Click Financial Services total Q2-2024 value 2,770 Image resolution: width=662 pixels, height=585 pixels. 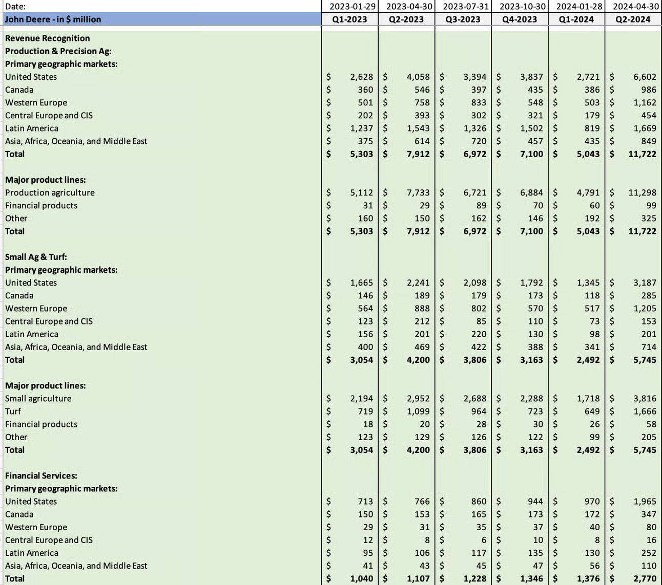(645, 579)
